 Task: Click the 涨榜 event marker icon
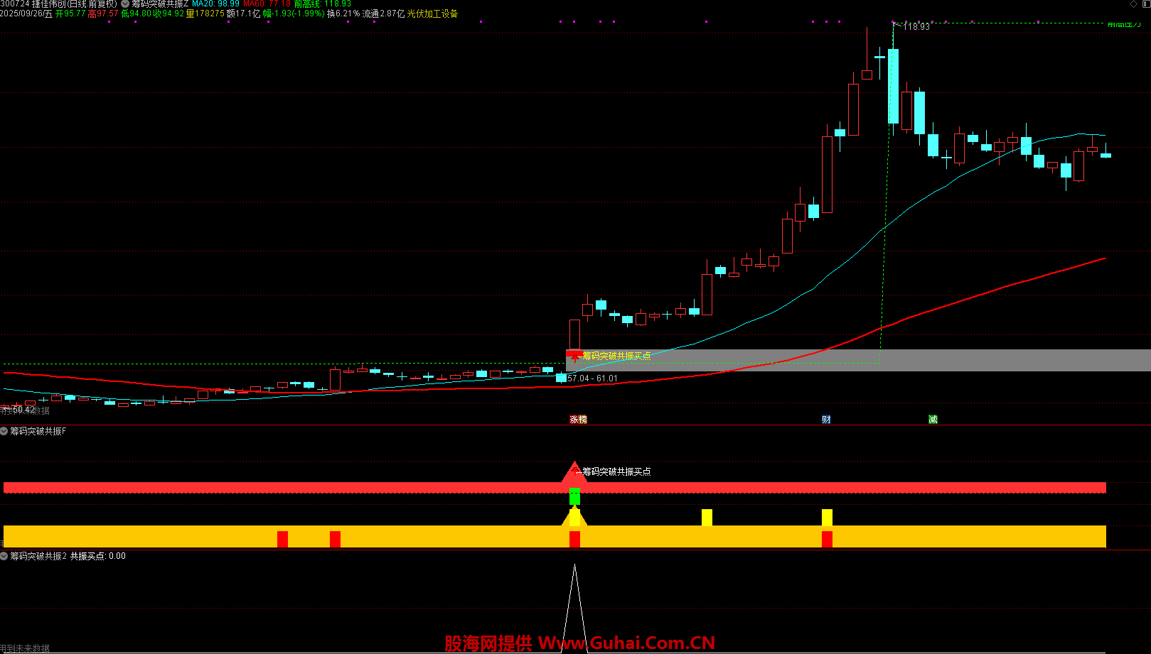click(x=578, y=420)
